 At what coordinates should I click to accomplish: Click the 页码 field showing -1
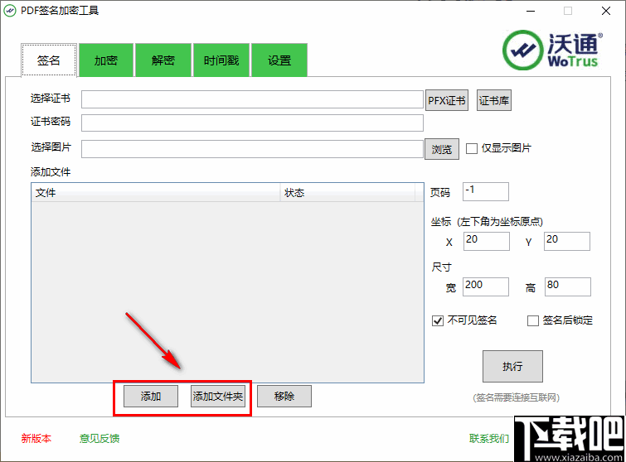point(486,191)
